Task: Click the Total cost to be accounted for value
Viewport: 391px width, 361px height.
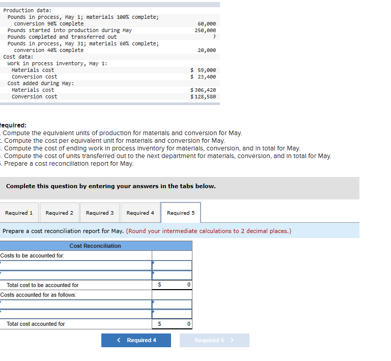Action: [172, 285]
